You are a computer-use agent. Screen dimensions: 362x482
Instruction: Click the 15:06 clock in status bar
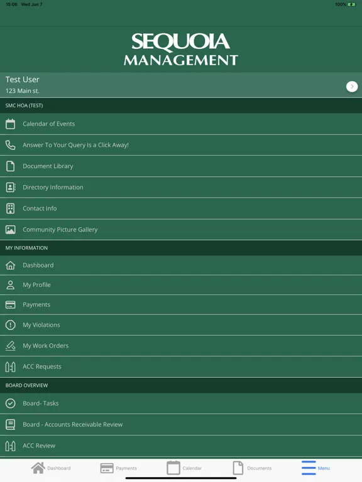tap(11, 4)
